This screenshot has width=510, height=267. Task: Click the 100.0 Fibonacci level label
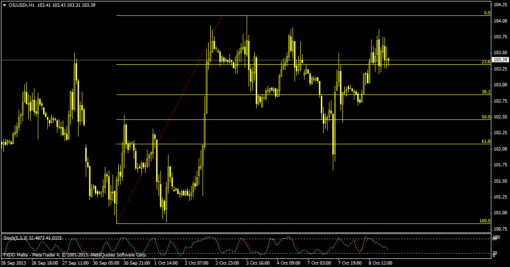(485, 221)
